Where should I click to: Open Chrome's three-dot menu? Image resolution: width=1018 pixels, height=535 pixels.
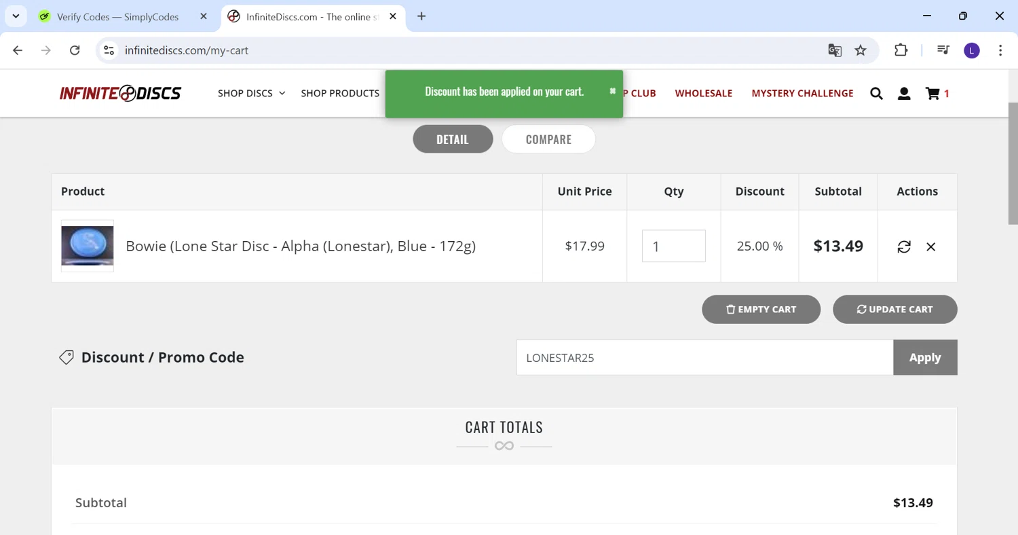[x=1000, y=50]
